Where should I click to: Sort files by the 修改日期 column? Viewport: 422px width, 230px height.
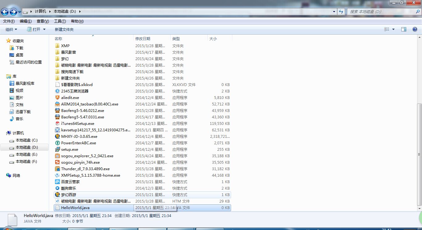pos(152,39)
